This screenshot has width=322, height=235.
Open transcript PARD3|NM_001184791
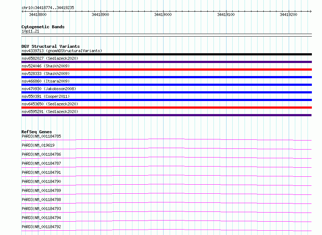click(41, 172)
